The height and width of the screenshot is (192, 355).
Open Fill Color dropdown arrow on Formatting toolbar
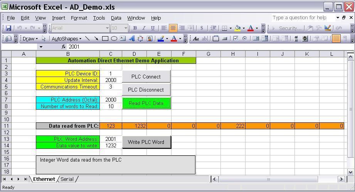coord(244,28)
